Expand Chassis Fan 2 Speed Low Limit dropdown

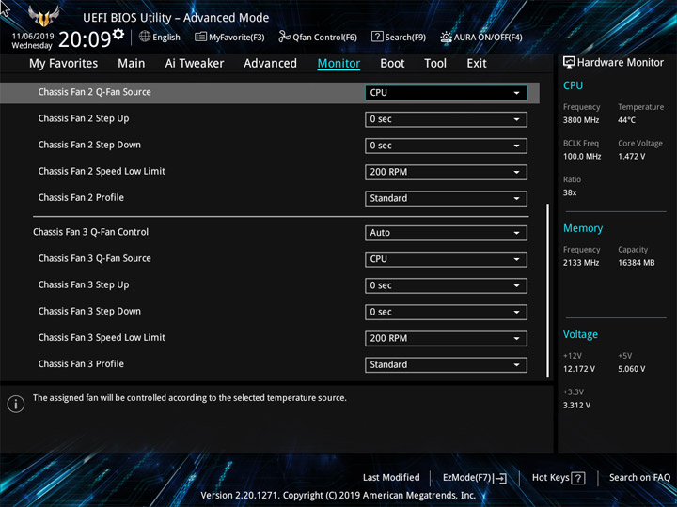point(446,172)
